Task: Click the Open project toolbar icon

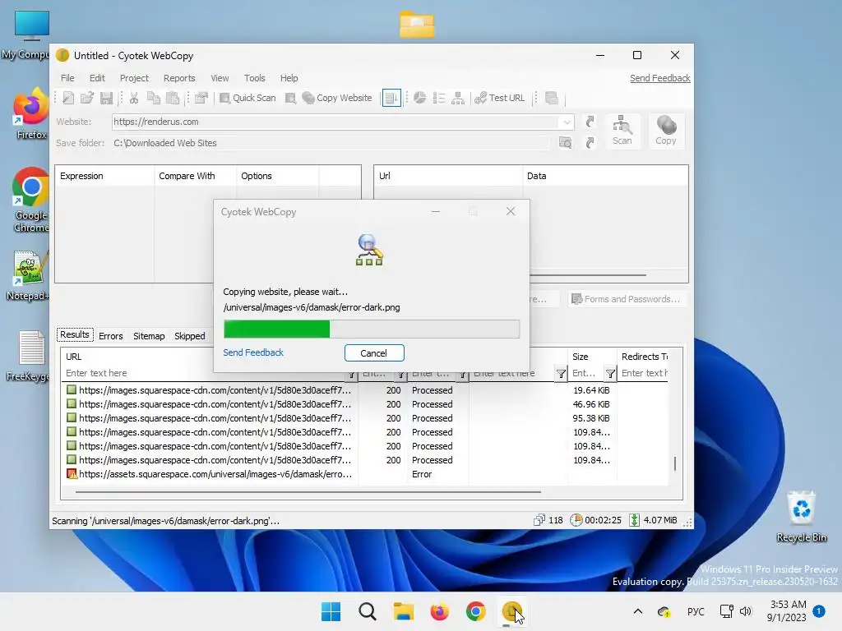Action: pos(87,98)
